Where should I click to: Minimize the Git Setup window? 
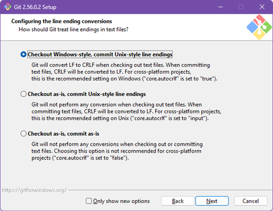click(221, 7)
